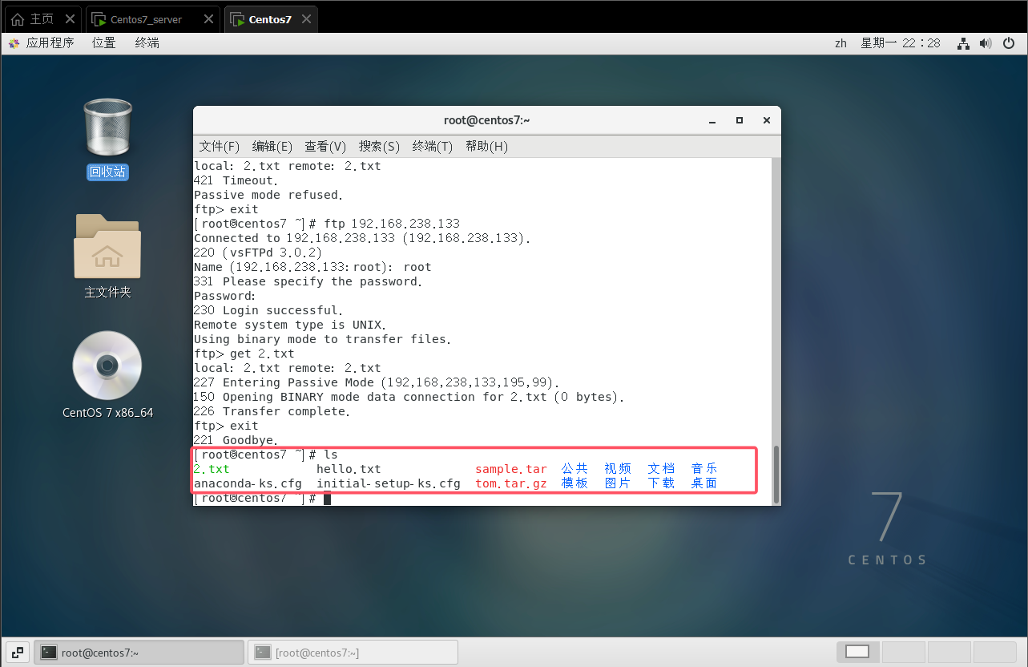Viewport: 1028px width, 667px height.
Task: Maximize the root@centos7 terminal window
Action: 740,120
